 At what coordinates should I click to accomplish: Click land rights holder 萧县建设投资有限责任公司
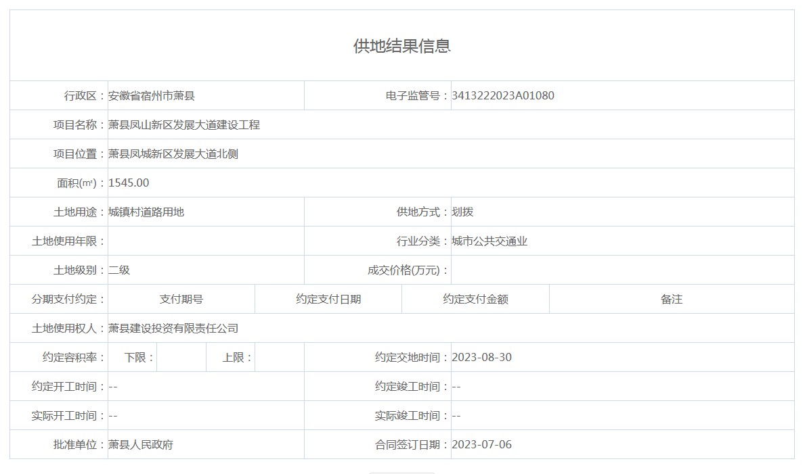coord(173,329)
